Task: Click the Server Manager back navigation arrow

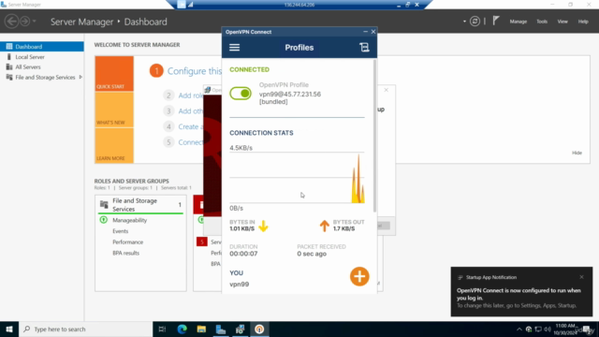Action: click(x=11, y=21)
